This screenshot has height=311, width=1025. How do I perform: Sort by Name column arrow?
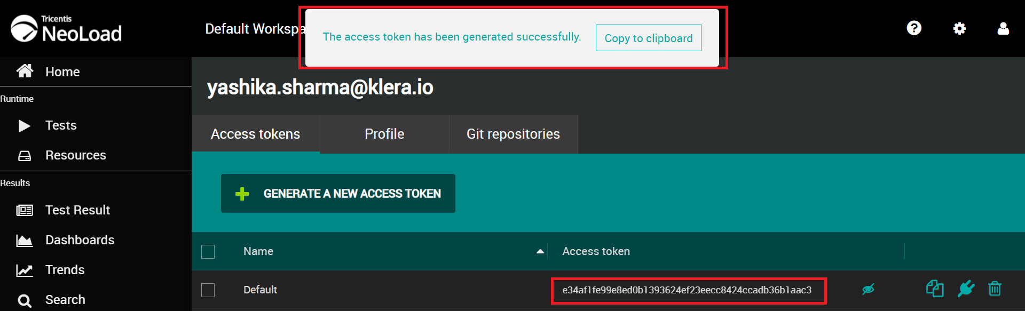coord(540,251)
